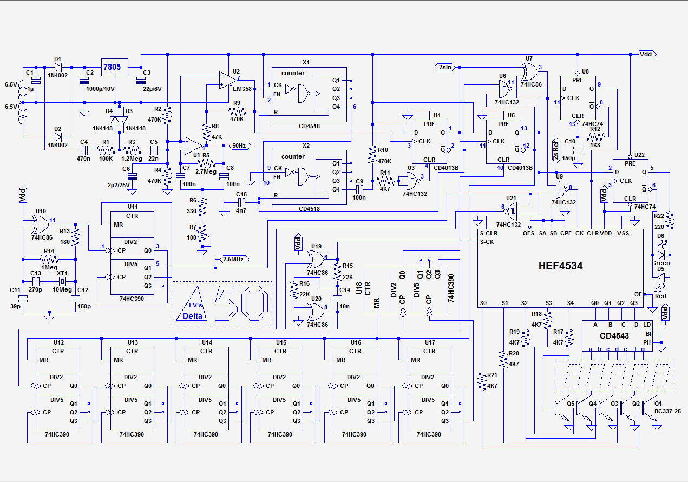Click the 'R21' 4K7 resistor label
Screen dimensions: 688x482
[492, 375]
